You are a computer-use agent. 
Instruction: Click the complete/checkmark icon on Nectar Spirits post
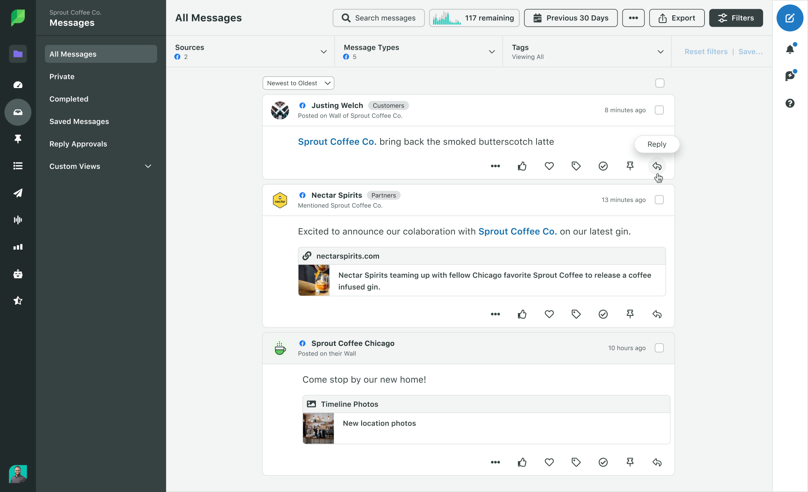coord(603,314)
